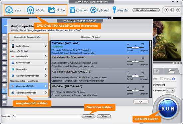Expand Facebook Video category arrow

click(46, 62)
